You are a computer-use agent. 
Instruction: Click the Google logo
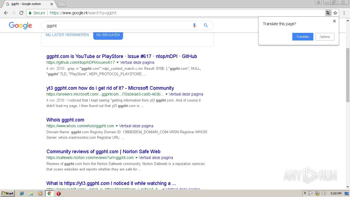(x=20, y=25)
